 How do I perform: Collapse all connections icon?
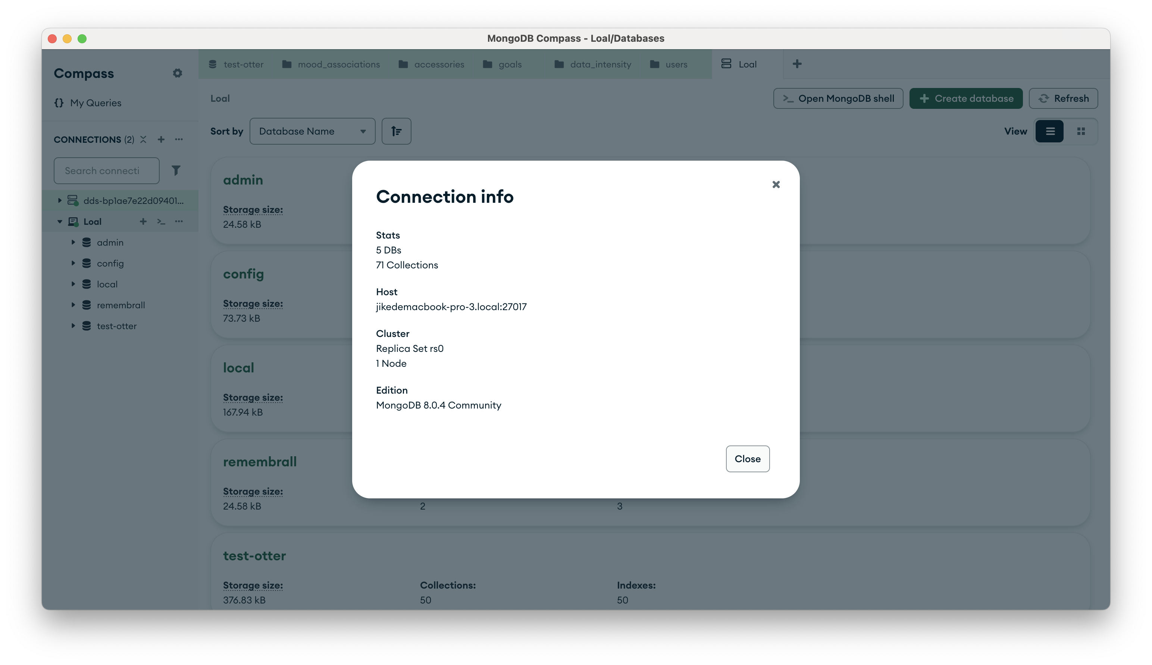(144, 139)
